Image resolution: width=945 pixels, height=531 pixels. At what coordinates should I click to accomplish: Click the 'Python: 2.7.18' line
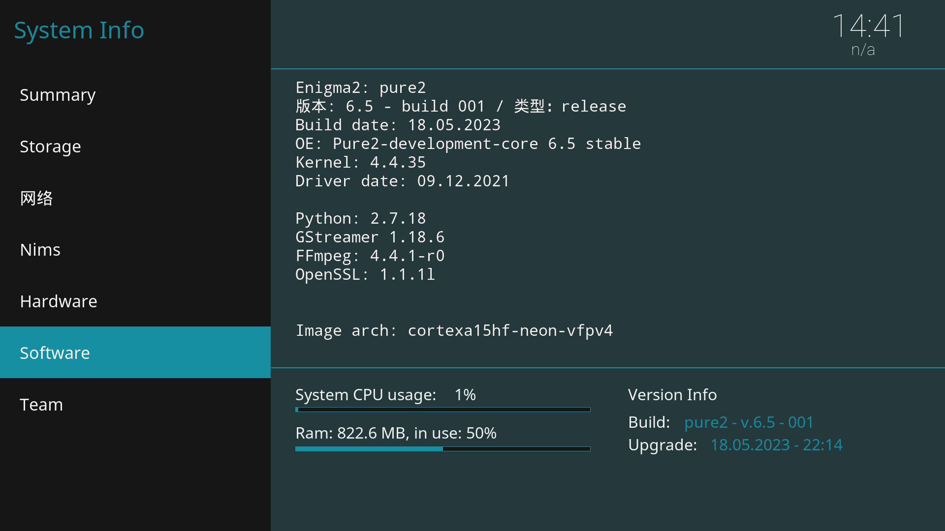click(x=360, y=218)
